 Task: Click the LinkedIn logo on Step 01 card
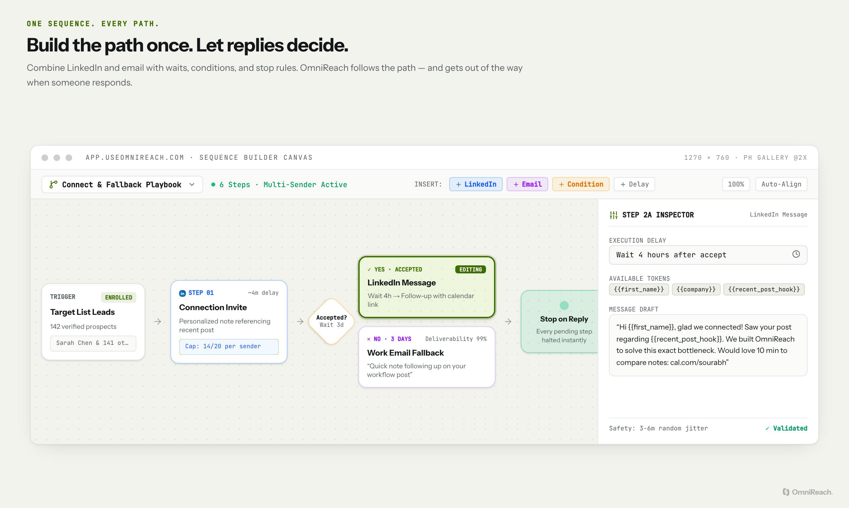[x=183, y=293]
